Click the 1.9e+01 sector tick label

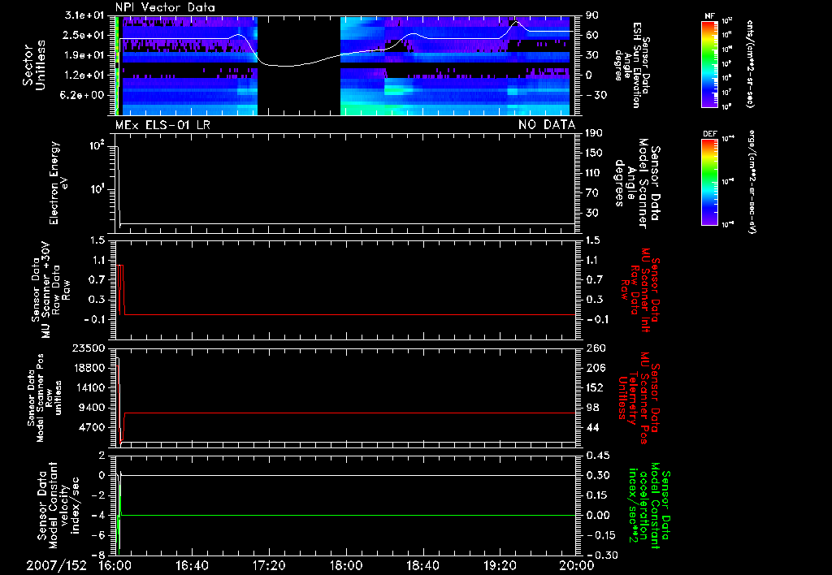pos(84,55)
